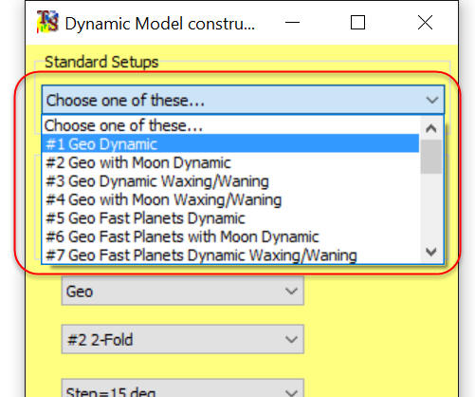Collapse the Standard Setups combo box arrow
The height and width of the screenshot is (397, 475).
tap(431, 100)
